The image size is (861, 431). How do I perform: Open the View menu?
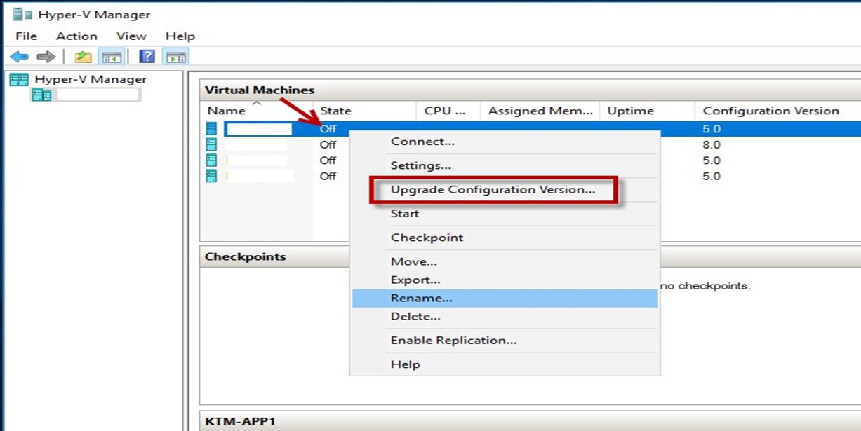[x=131, y=36]
